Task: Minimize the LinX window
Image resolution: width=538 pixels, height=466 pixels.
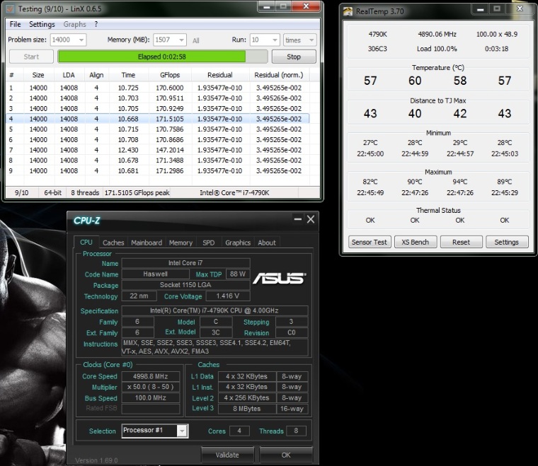Action: (268, 6)
